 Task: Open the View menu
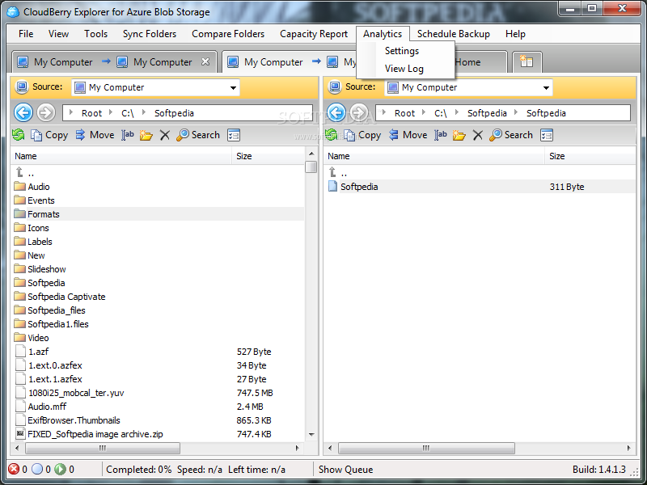(58, 34)
